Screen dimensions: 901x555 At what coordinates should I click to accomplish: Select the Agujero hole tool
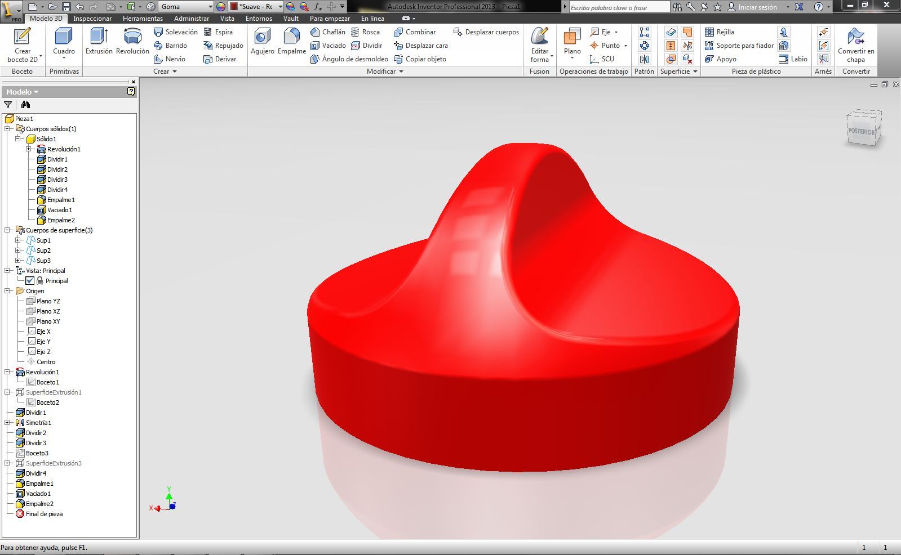(262, 42)
